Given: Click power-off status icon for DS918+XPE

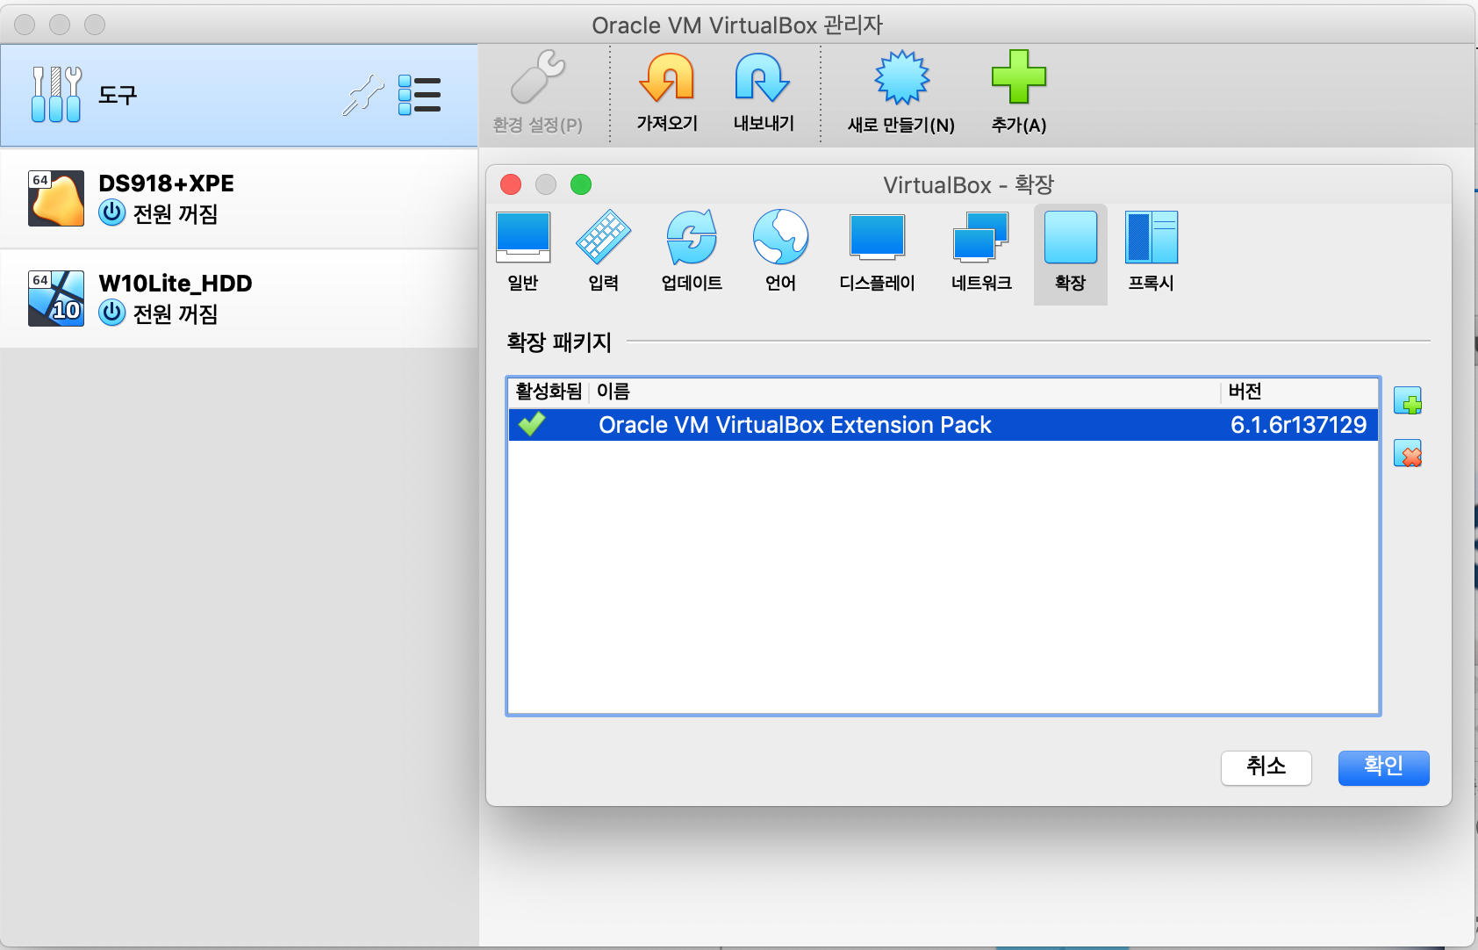Looking at the screenshot, I should click(x=112, y=213).
